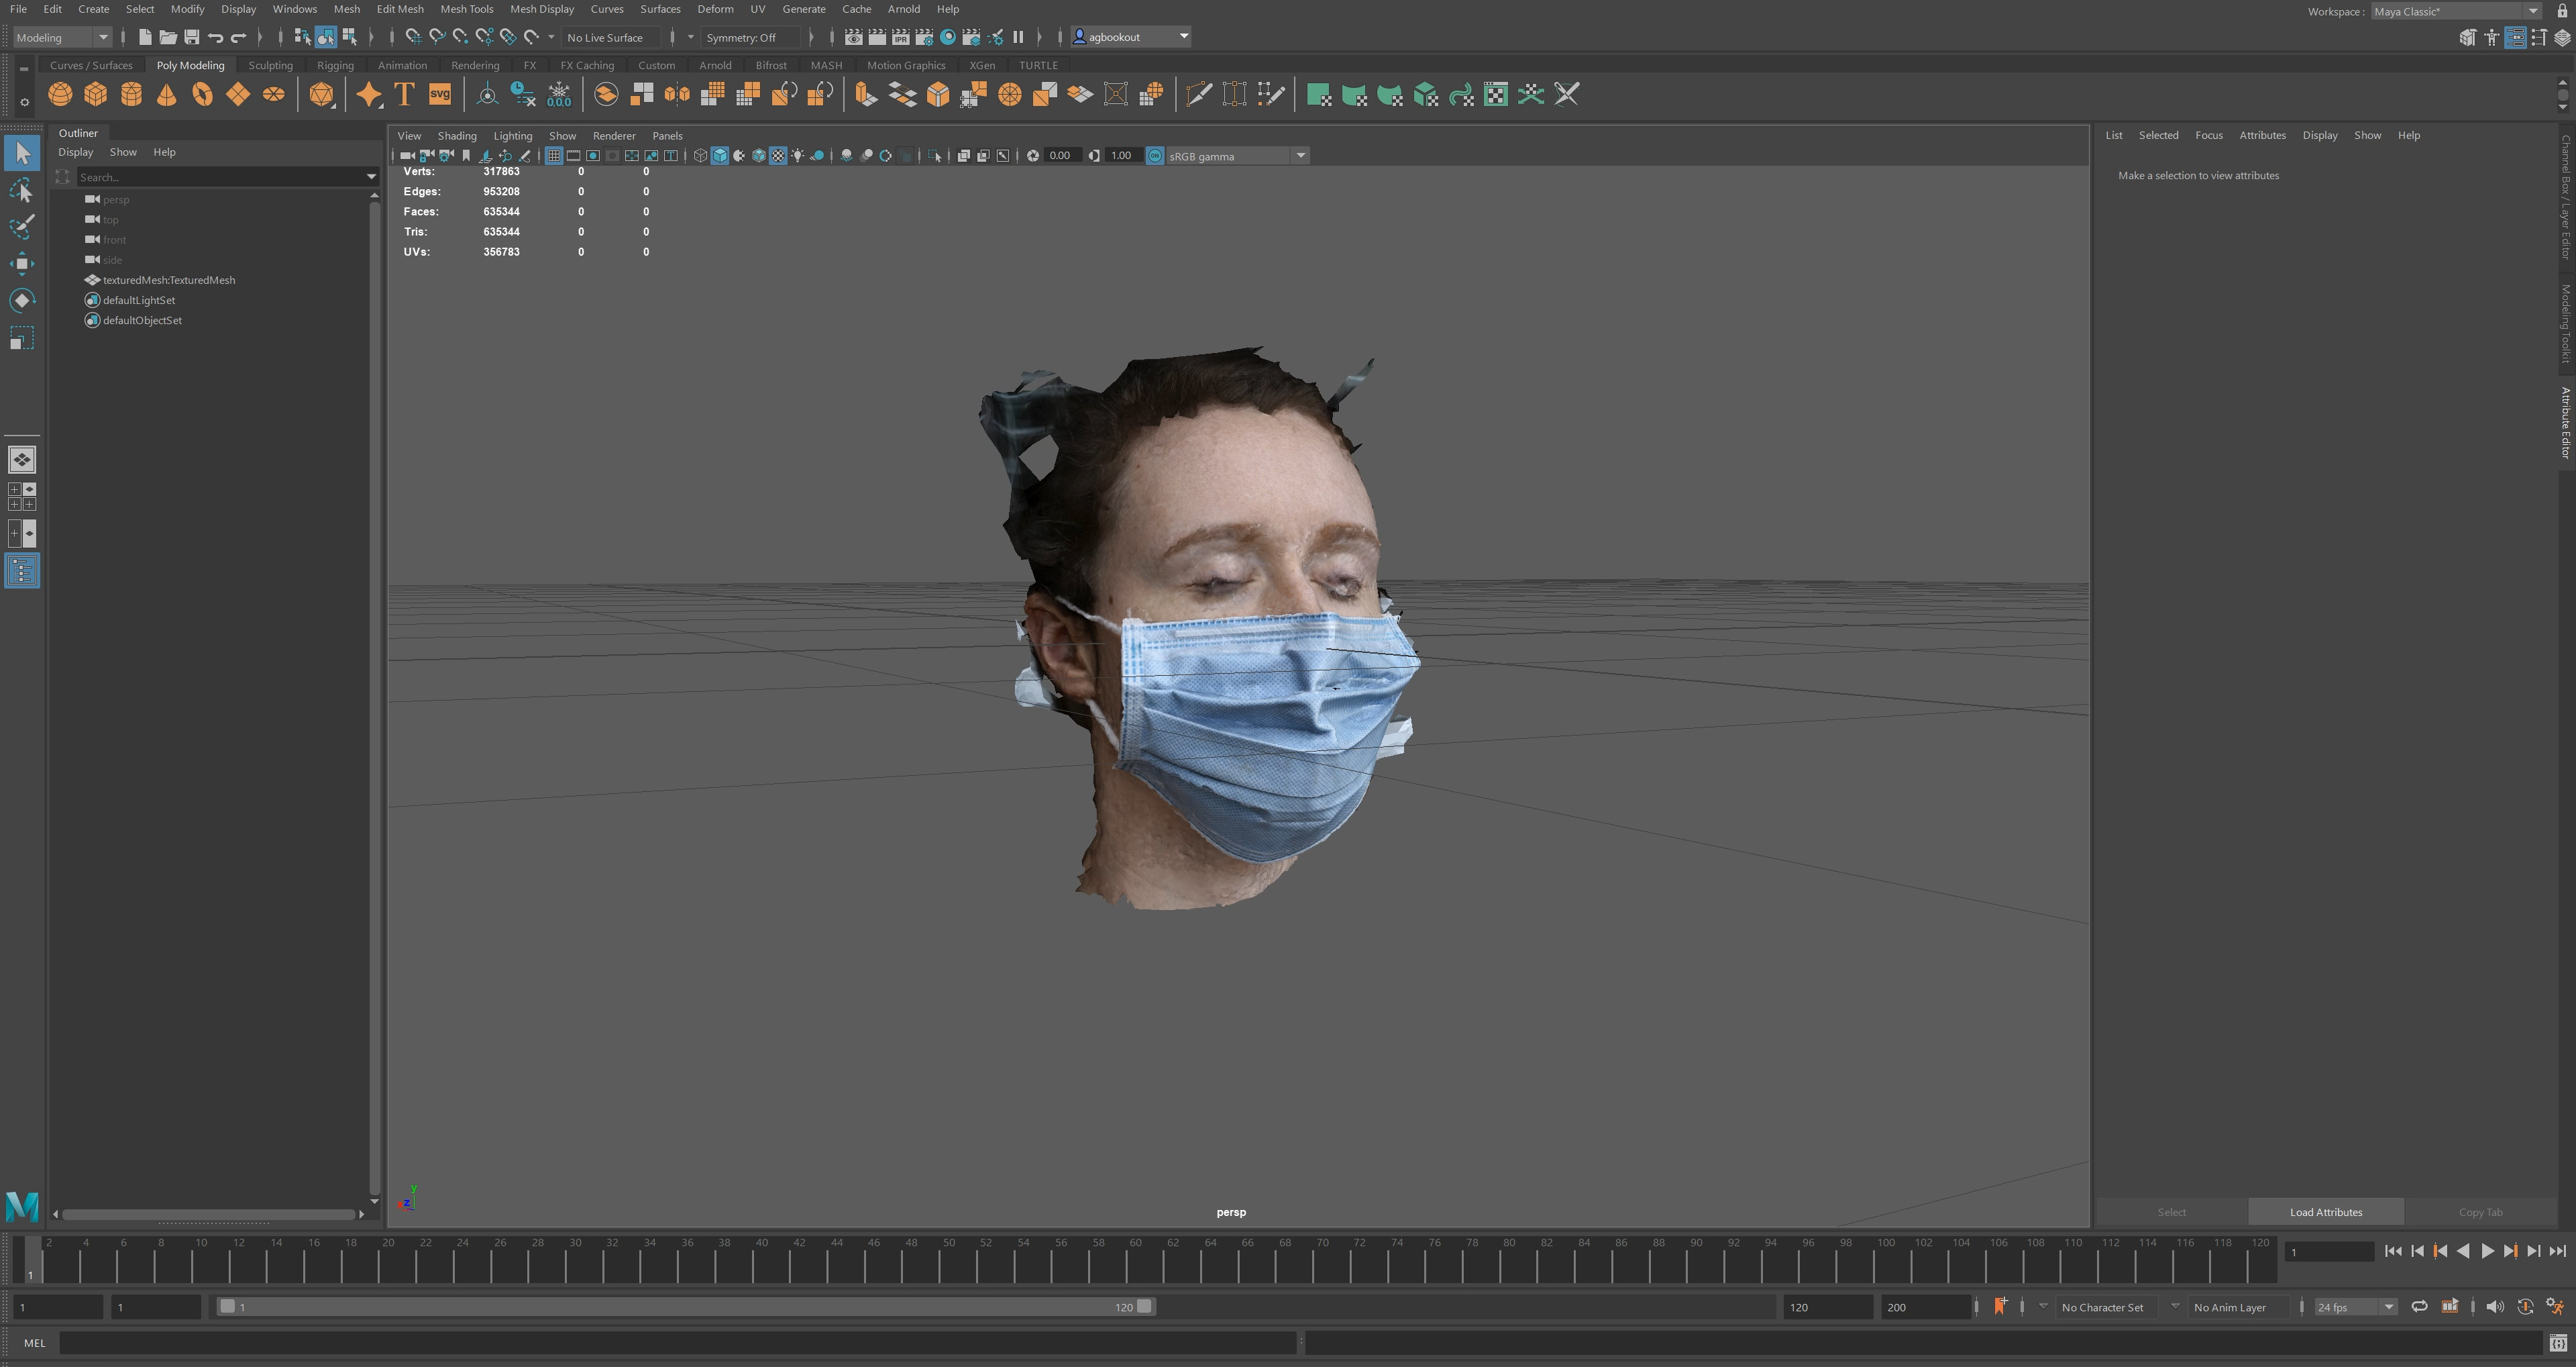Click the Mirror geometry shelf icon
The height and width of the screenshot is (1367, 2576).
pyautogui.click(x=677, y=94)
